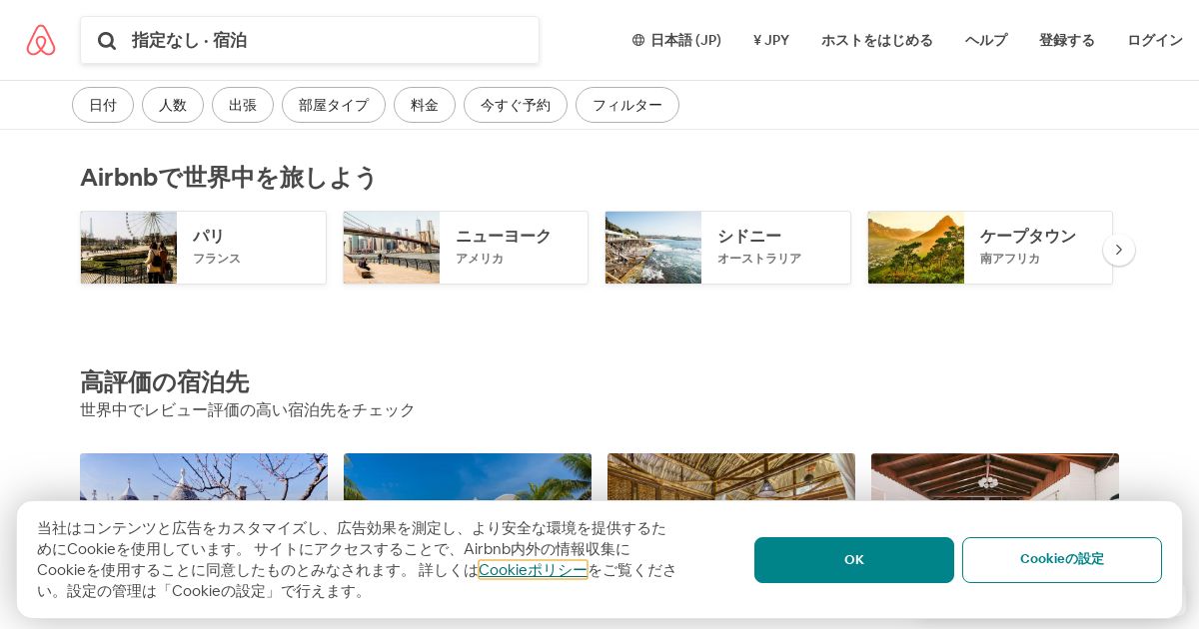The width and height of the screenshot is (1199, 629).
Task: Open the listing photo with thatched roof
Action: pos(731,477)
